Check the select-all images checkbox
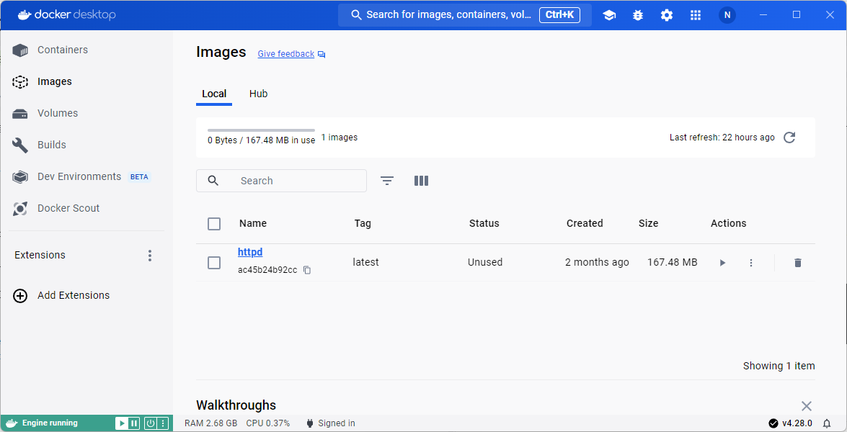 [x=214, y=224]
